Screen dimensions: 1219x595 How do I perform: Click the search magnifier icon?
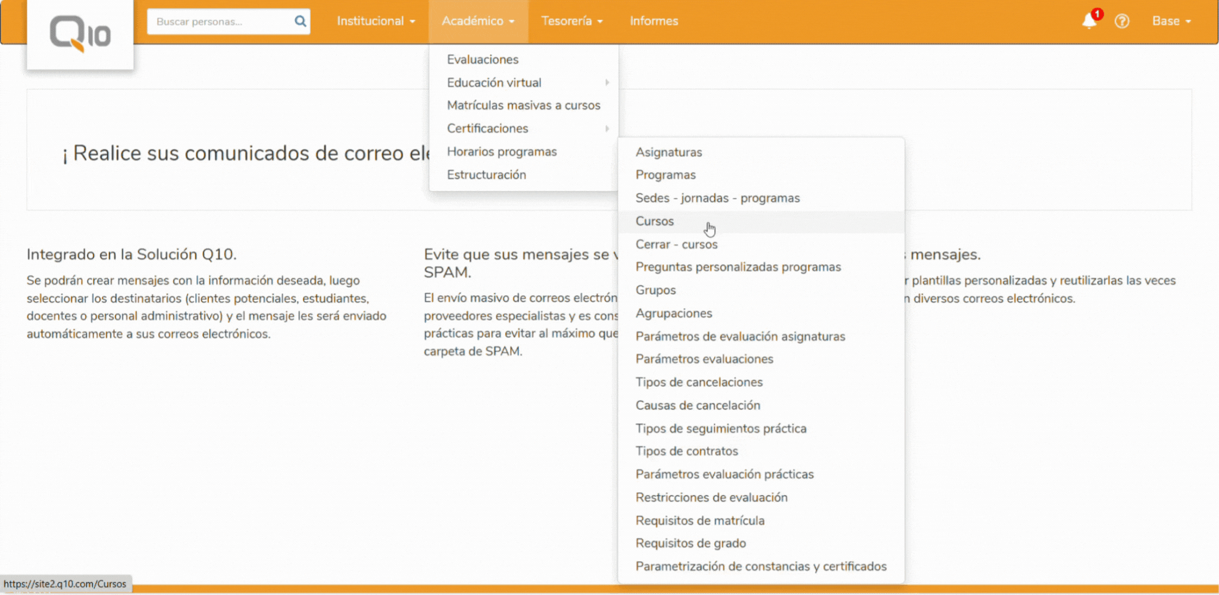(x=300, y=21)
